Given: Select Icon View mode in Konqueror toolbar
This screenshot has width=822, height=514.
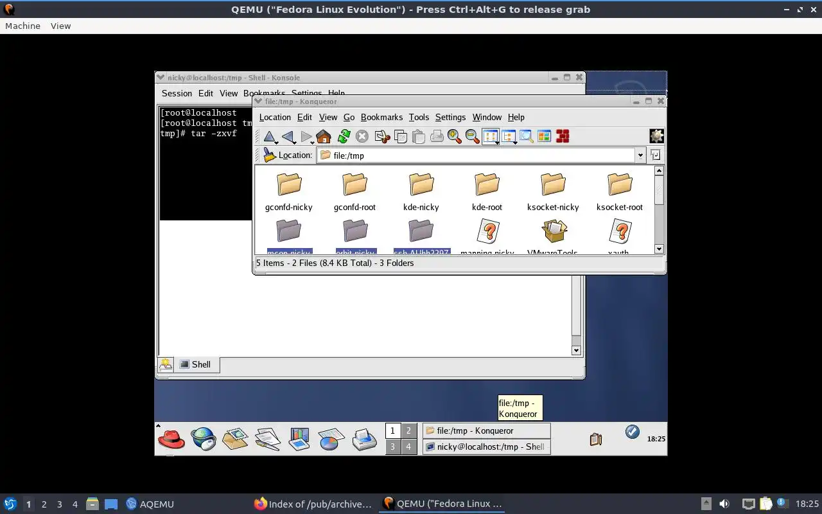Looking at the screenshot, I should [x=491, y=136].
